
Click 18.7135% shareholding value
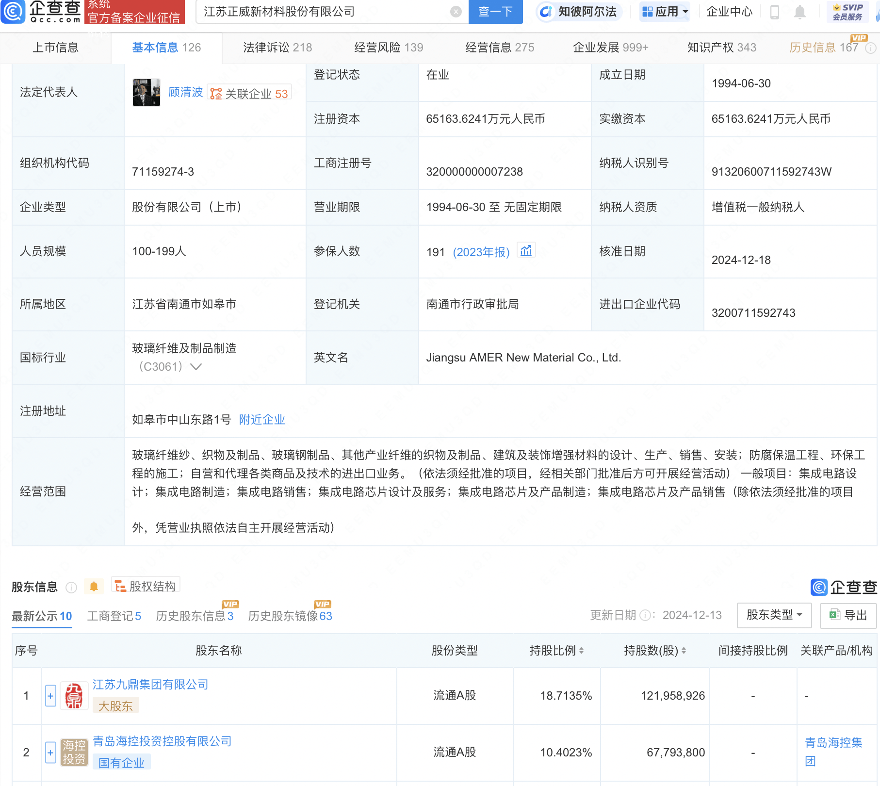[x=566, y=696]
